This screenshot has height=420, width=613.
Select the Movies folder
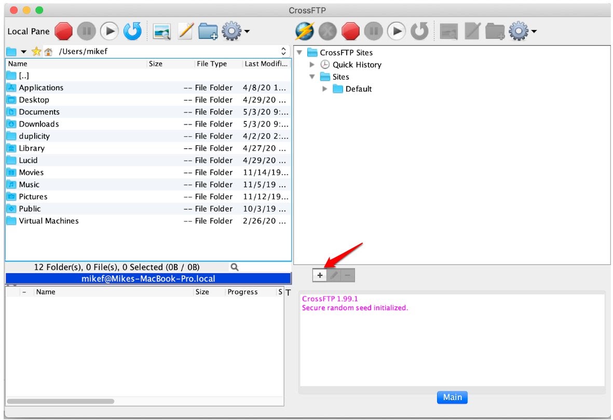[x=148, y=172]
